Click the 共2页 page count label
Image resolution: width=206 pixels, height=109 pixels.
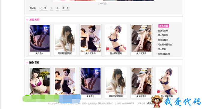(x=33, y=8)
